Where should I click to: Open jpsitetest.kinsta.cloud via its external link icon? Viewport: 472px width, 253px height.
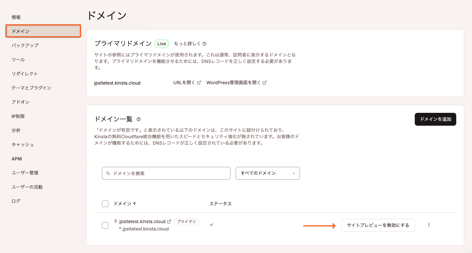170,221
